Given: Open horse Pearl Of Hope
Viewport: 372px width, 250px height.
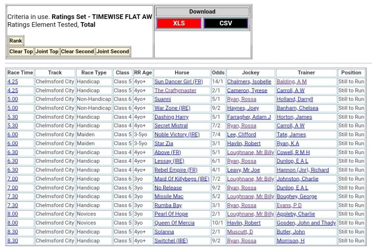Looking at the screenshot, I should tap(171, 214).
